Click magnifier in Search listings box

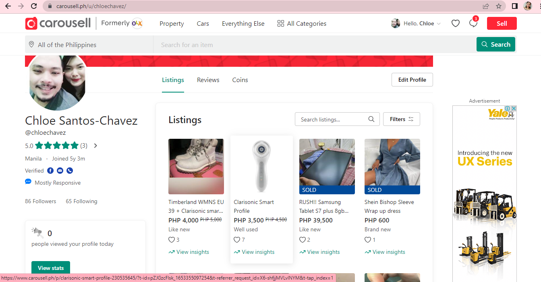coord(371,119)
